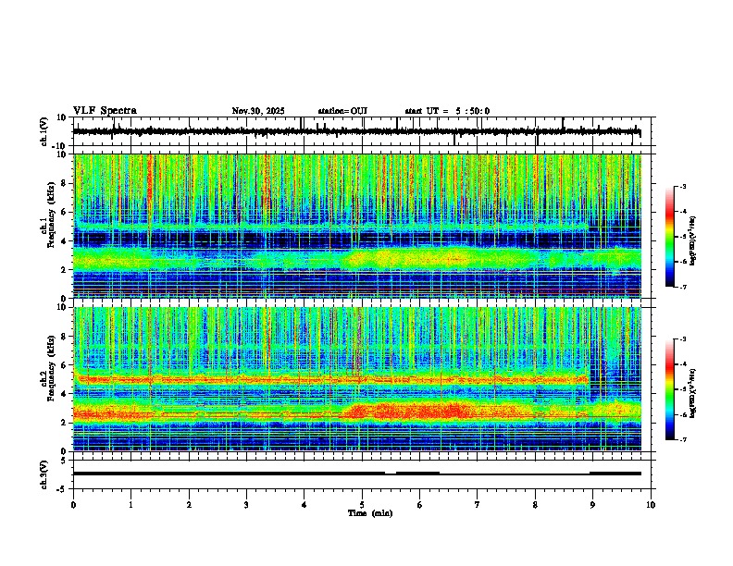Click the "ch.1(V)" waveform axis label
The image size is (733, 566).
click(44, 131)
